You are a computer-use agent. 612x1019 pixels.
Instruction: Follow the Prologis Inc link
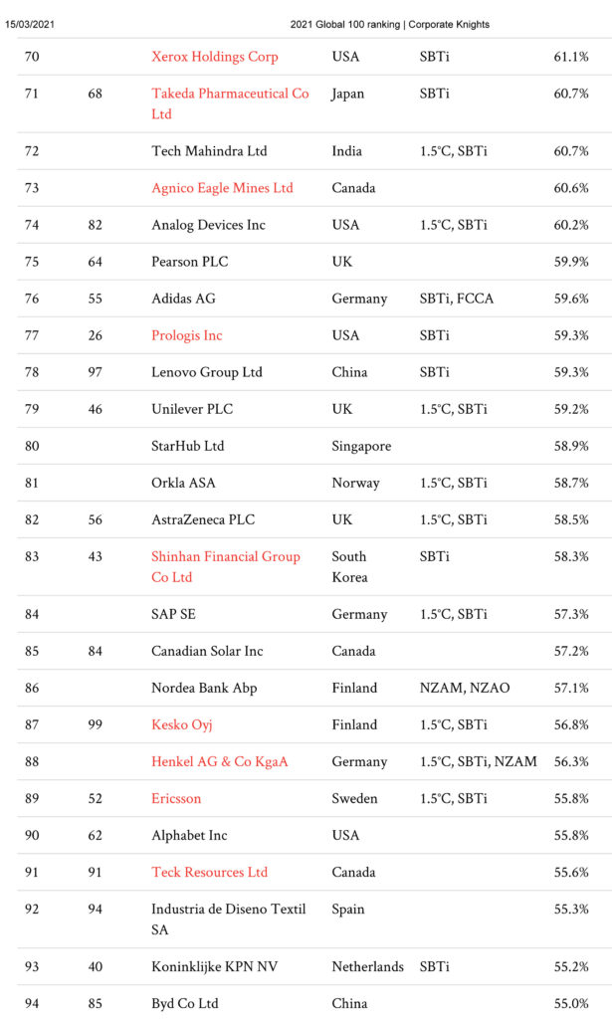[186, 335]
